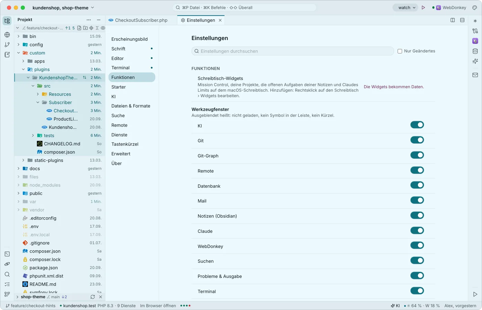Toggle the Notizen (Obsidian) switch
This screenshot has width=482, height=310.
pos(417,216)
